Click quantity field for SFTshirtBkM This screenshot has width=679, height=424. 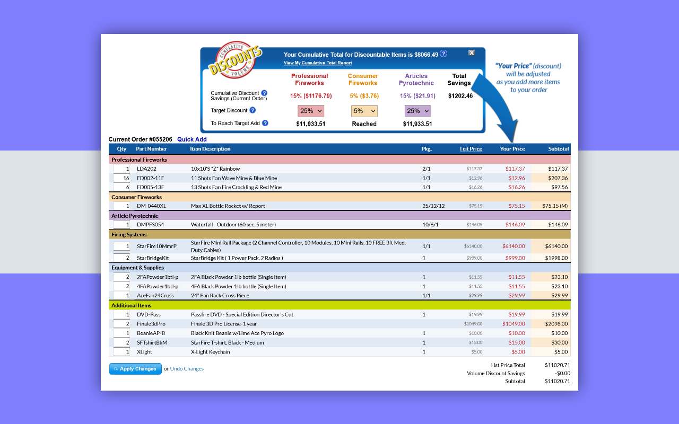pos(121,342)
